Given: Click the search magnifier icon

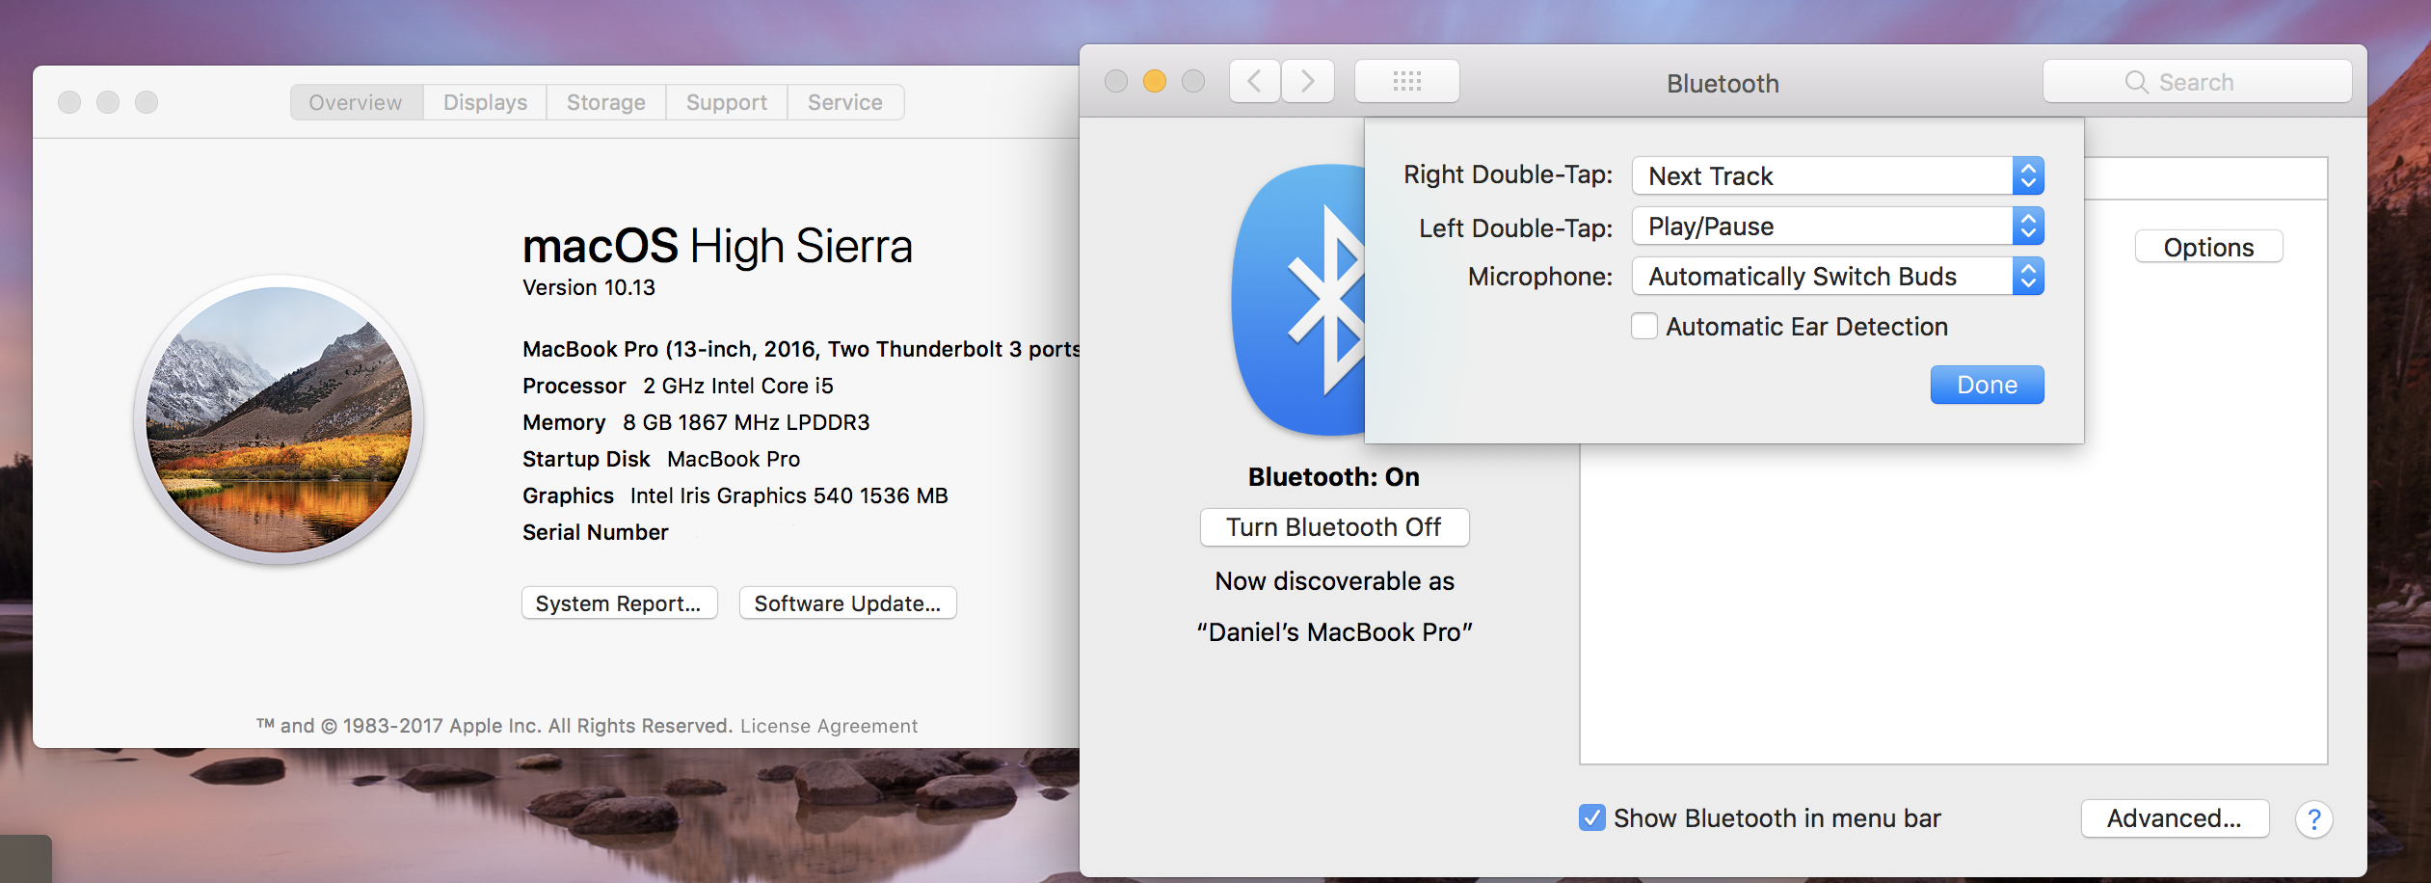Looking at the screenshot, I should click(x=2136, y=83).
